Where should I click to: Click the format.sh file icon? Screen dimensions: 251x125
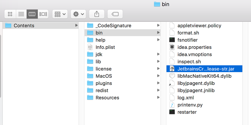(172, 33)
